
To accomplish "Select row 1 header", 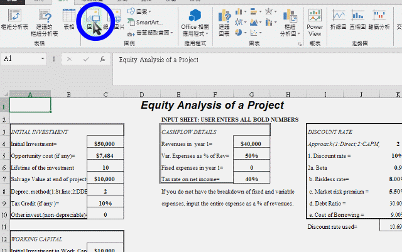I will [4, 105].
